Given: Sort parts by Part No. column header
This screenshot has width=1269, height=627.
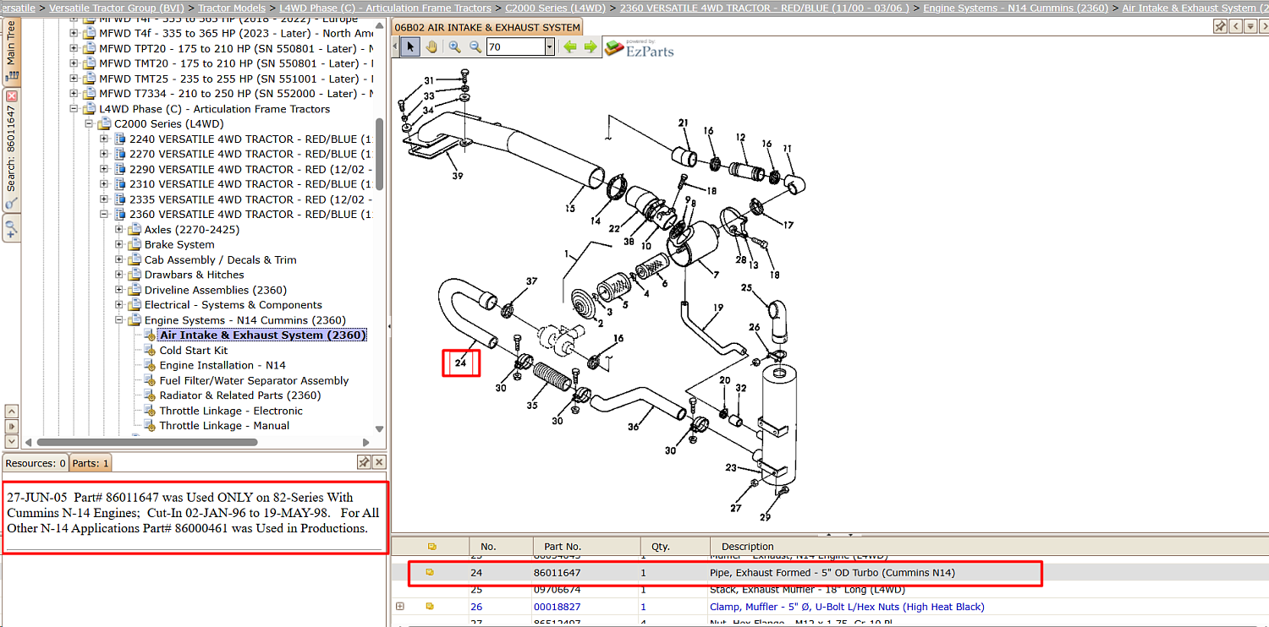Looking at the screenshot, I should pos(586,547).
